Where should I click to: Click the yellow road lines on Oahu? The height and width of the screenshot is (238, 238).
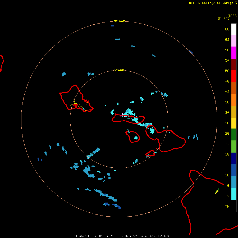[79, 104]
